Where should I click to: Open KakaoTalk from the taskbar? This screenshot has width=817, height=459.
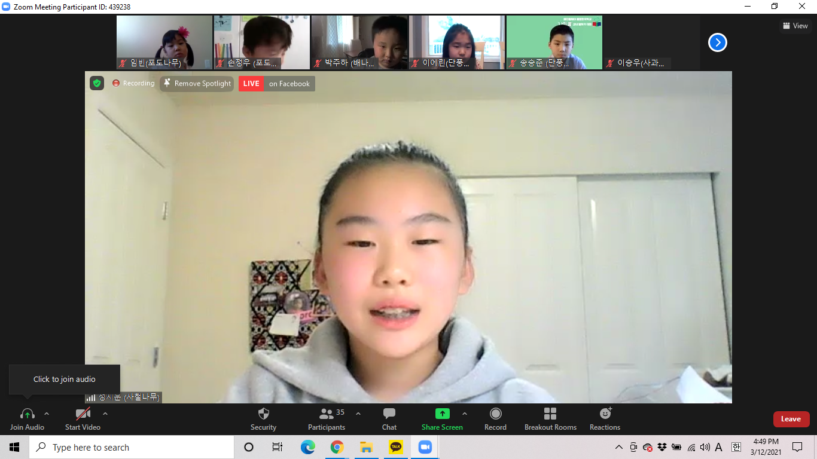pyautogui.click(x=396, y=446)
